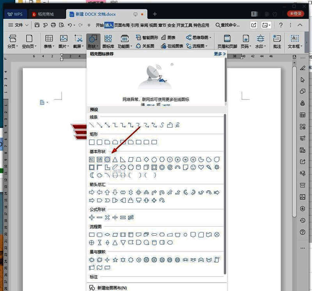Choose the isosceles triangle basic shape

pos(115,160)
